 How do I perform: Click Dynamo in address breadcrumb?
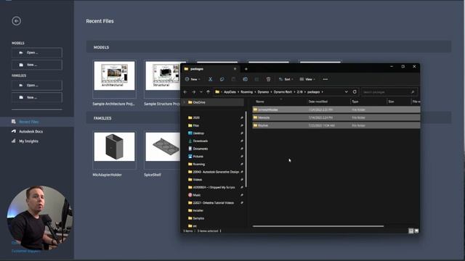coord(263,92)
